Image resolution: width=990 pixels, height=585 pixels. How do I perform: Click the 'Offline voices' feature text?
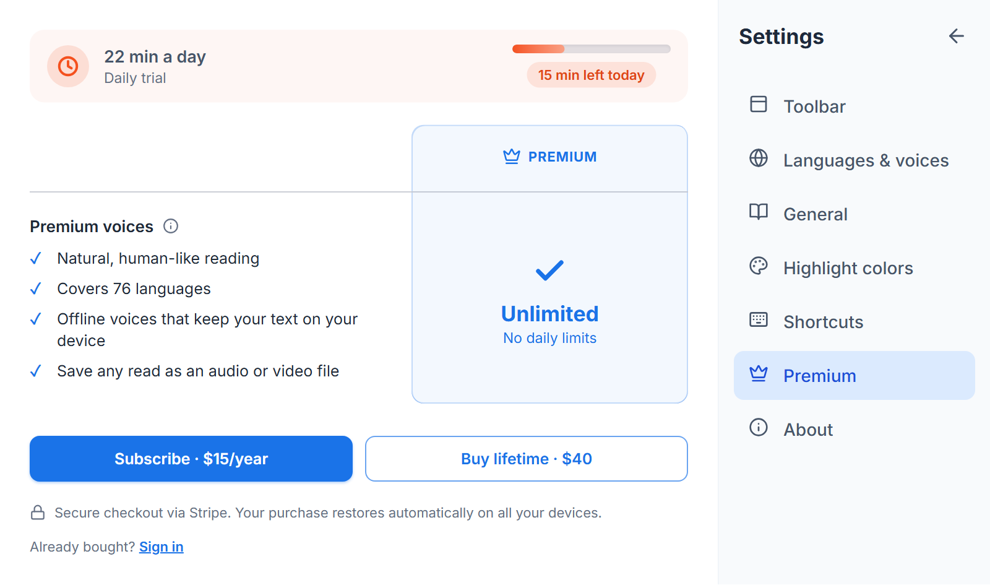207,329
